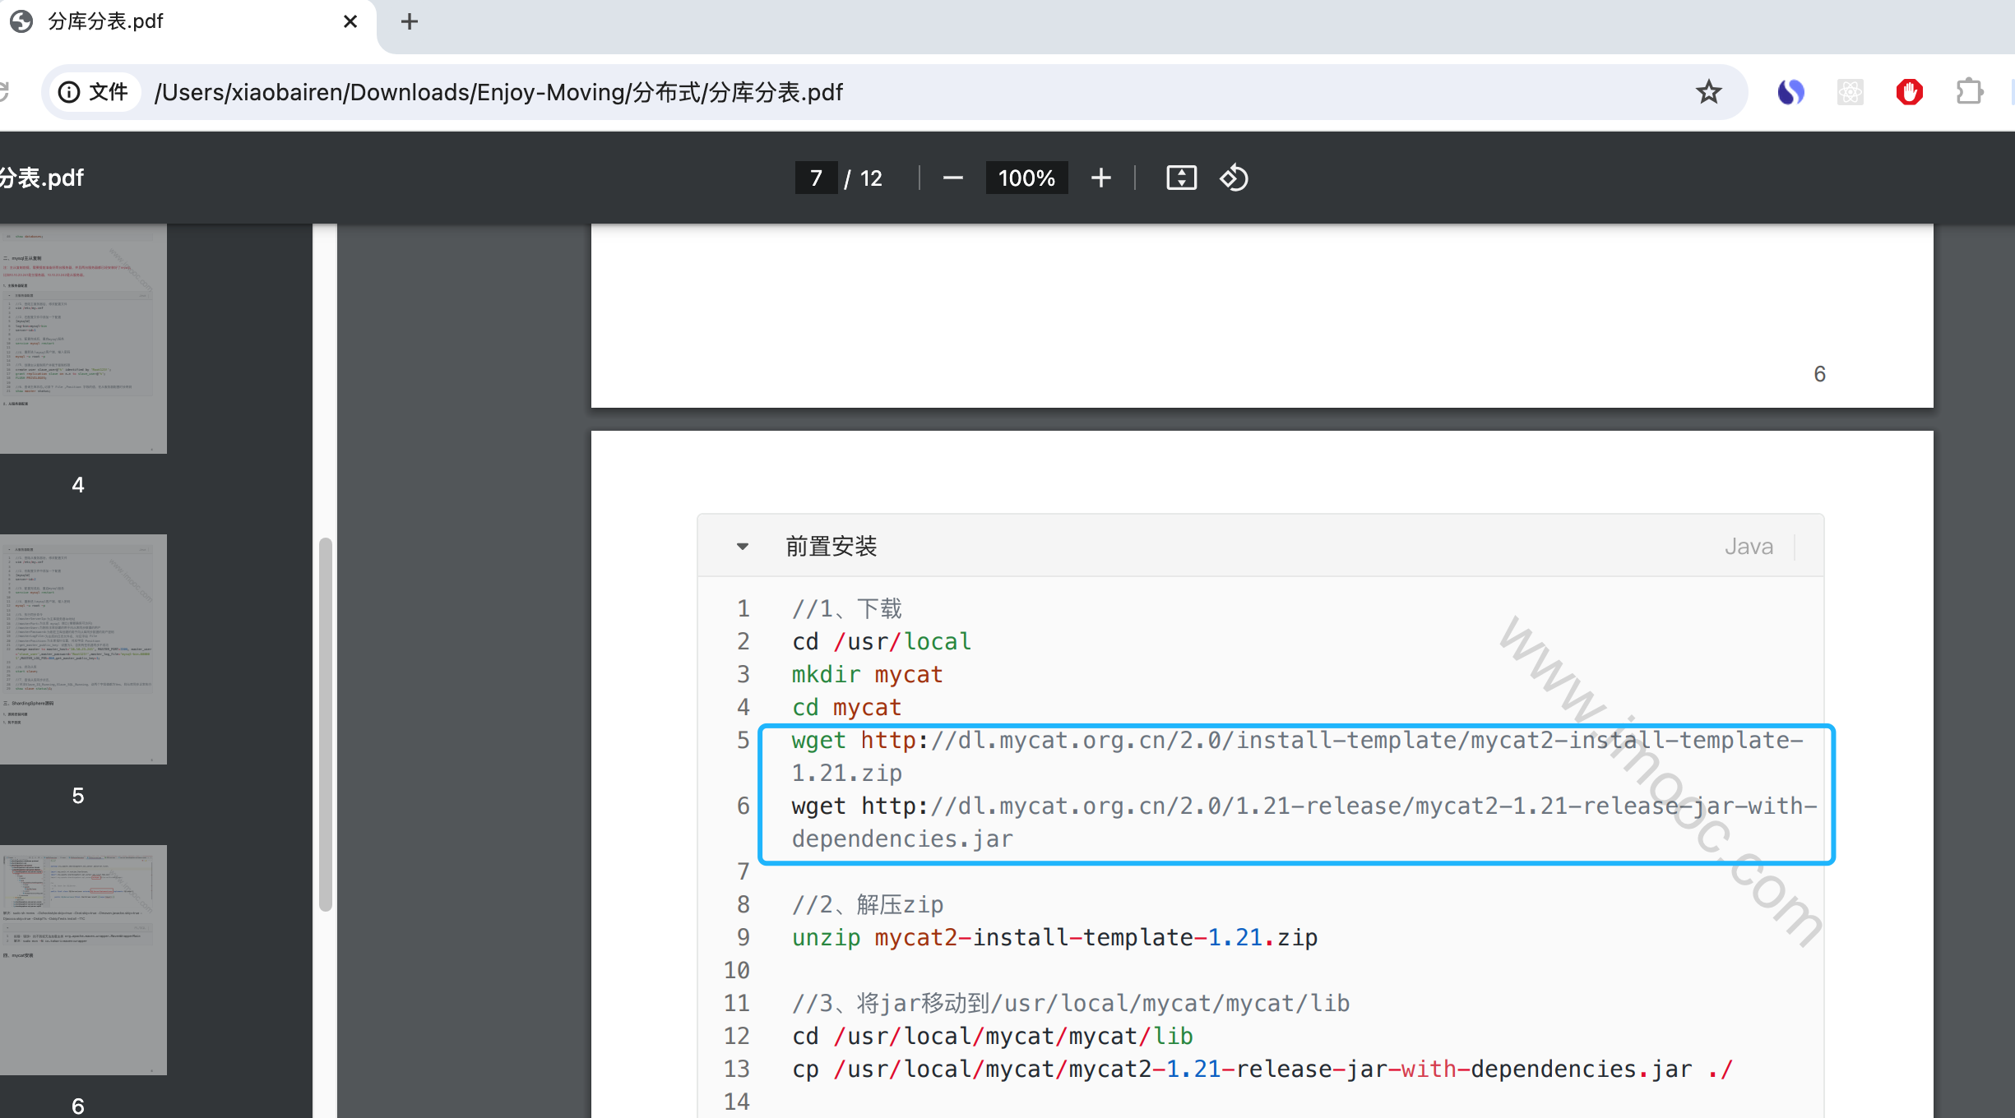Click the line 'mkdir mycat'
This screenshot has height=1118, width=2015.
tap(867, 674)
